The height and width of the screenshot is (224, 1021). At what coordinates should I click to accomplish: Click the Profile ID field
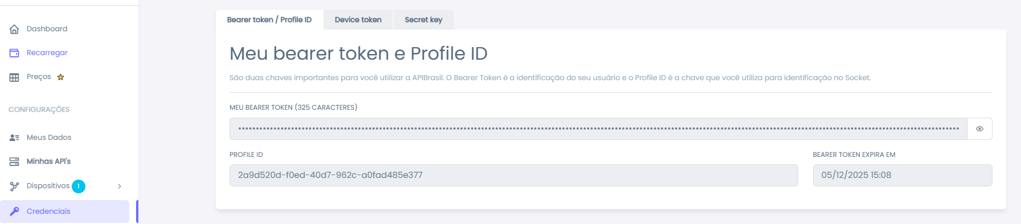pos(514,175)
